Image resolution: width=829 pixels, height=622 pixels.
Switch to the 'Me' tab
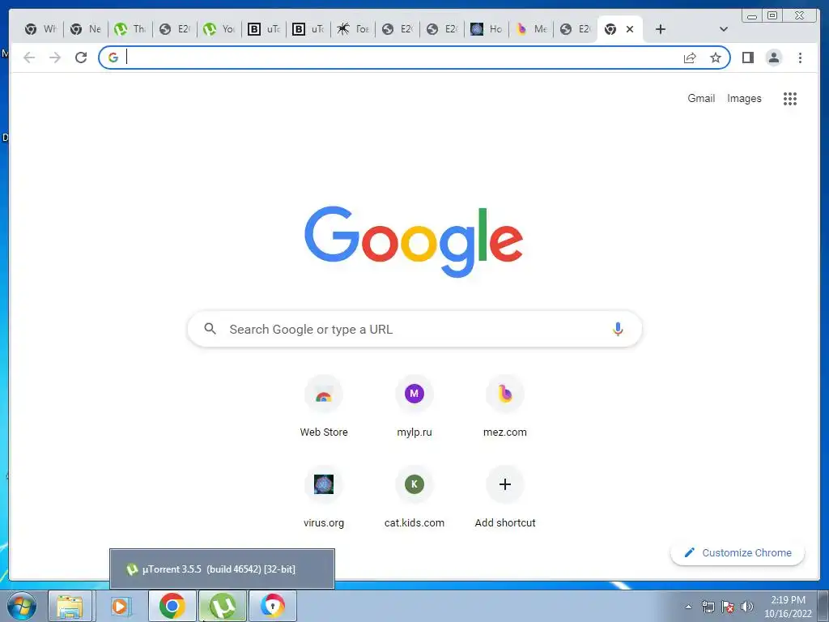coord(531,29)
